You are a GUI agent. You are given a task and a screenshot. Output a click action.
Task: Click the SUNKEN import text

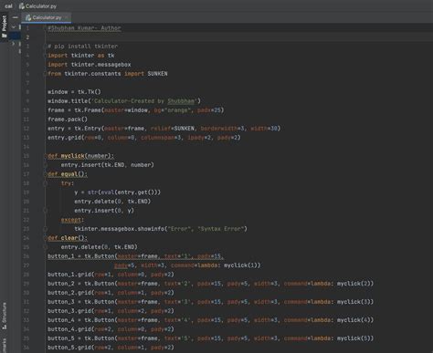click(x=157, y=74)
